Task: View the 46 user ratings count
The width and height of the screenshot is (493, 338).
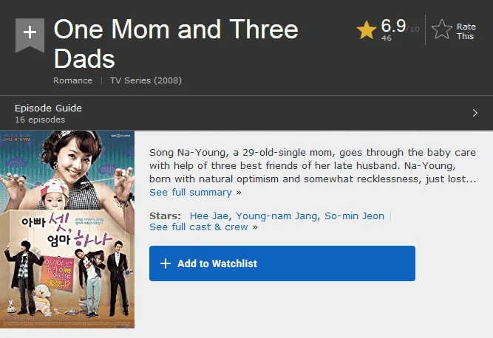Action: [386, 38]
